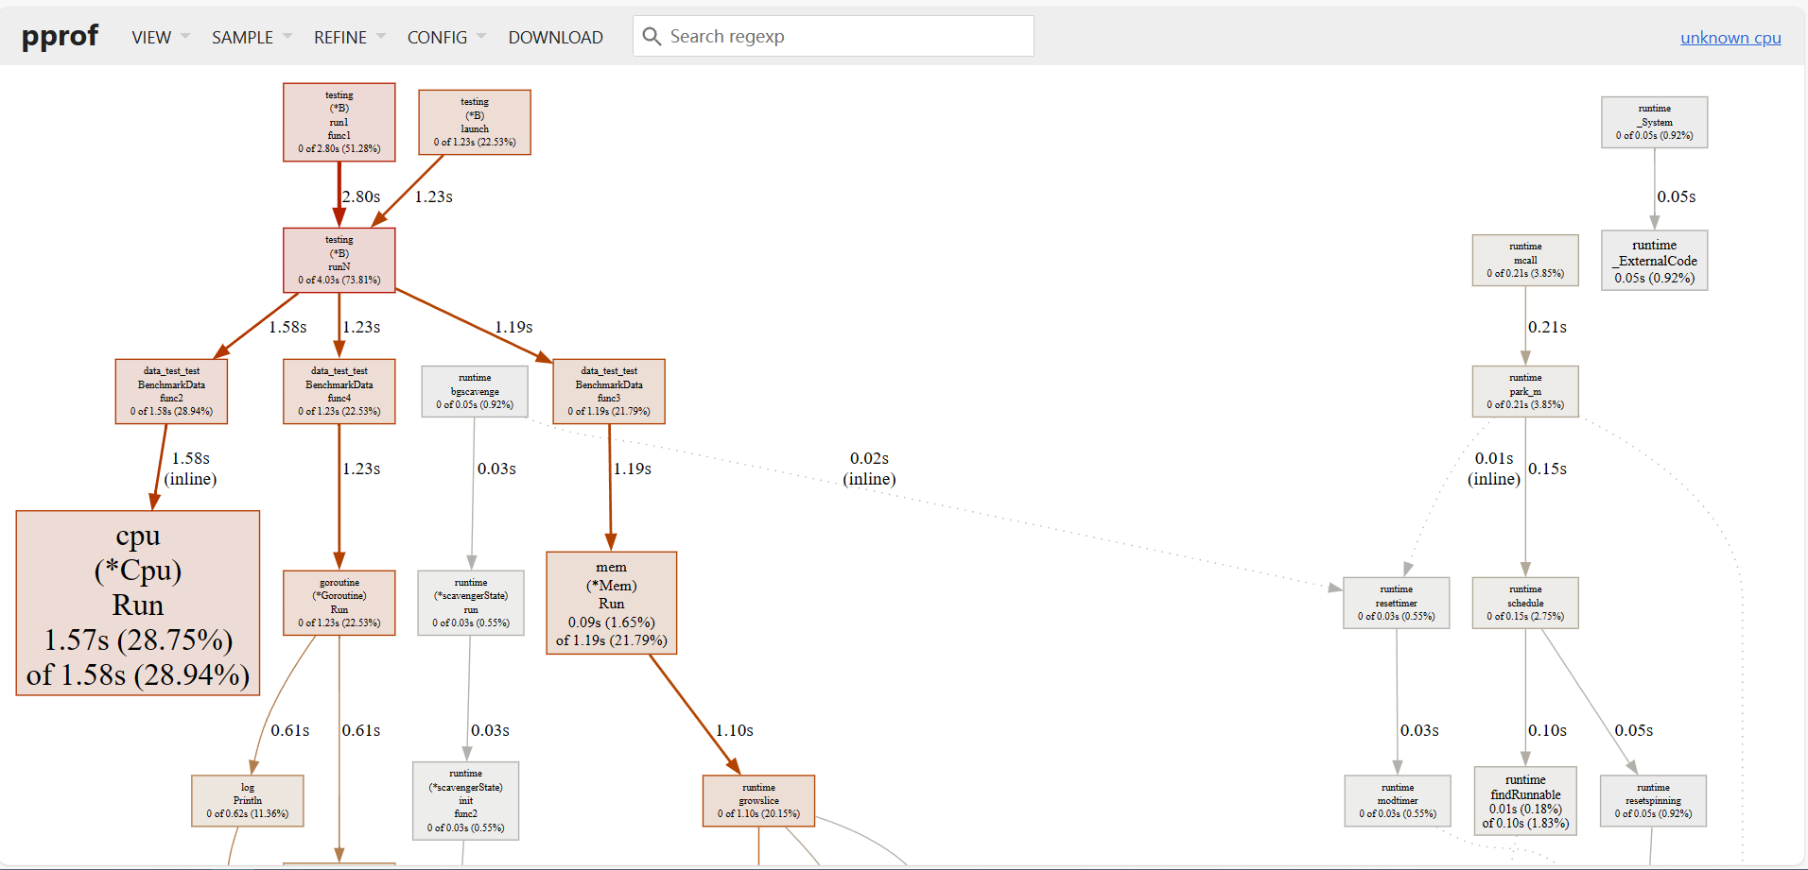Click the 1.58s (inline) edge label
Image resolution: width=1808 pixels, height=870 pixels.
(190, 469)
